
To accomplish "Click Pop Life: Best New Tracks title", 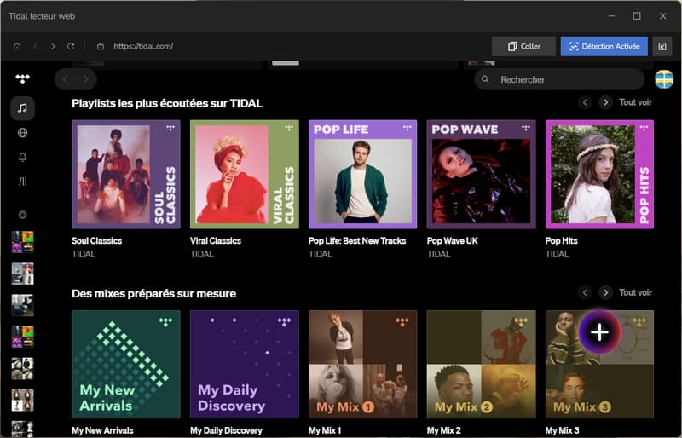I will [357, 240].
